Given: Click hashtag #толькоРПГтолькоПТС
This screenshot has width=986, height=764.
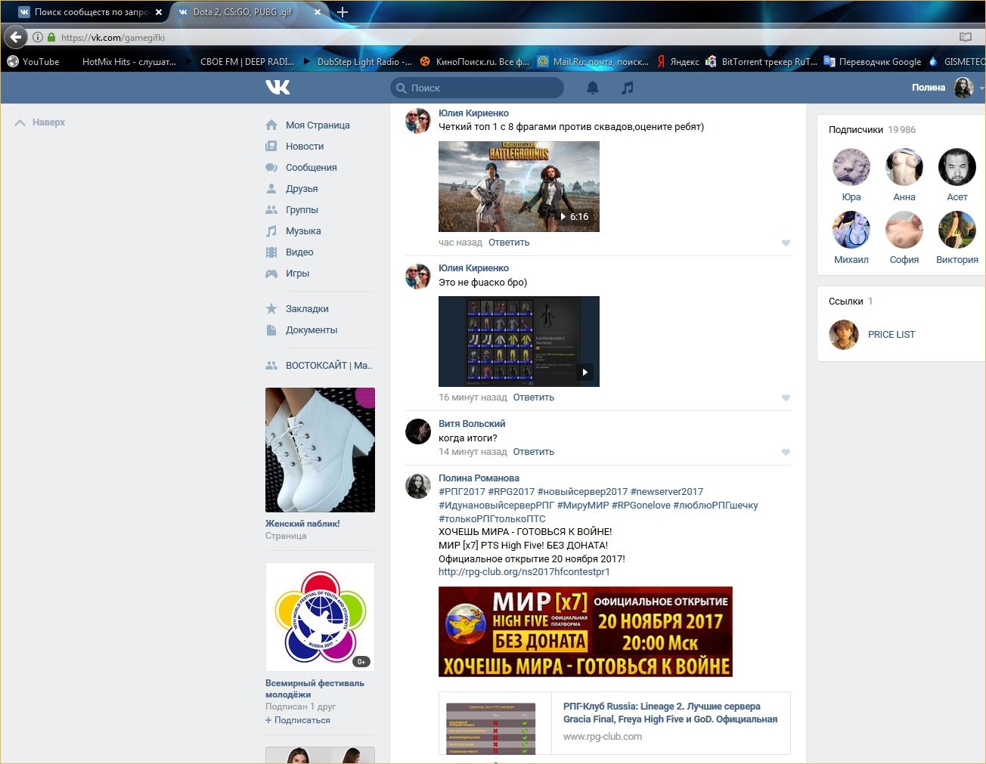Looking at the screenshot, I should click(x=492, y=519).
